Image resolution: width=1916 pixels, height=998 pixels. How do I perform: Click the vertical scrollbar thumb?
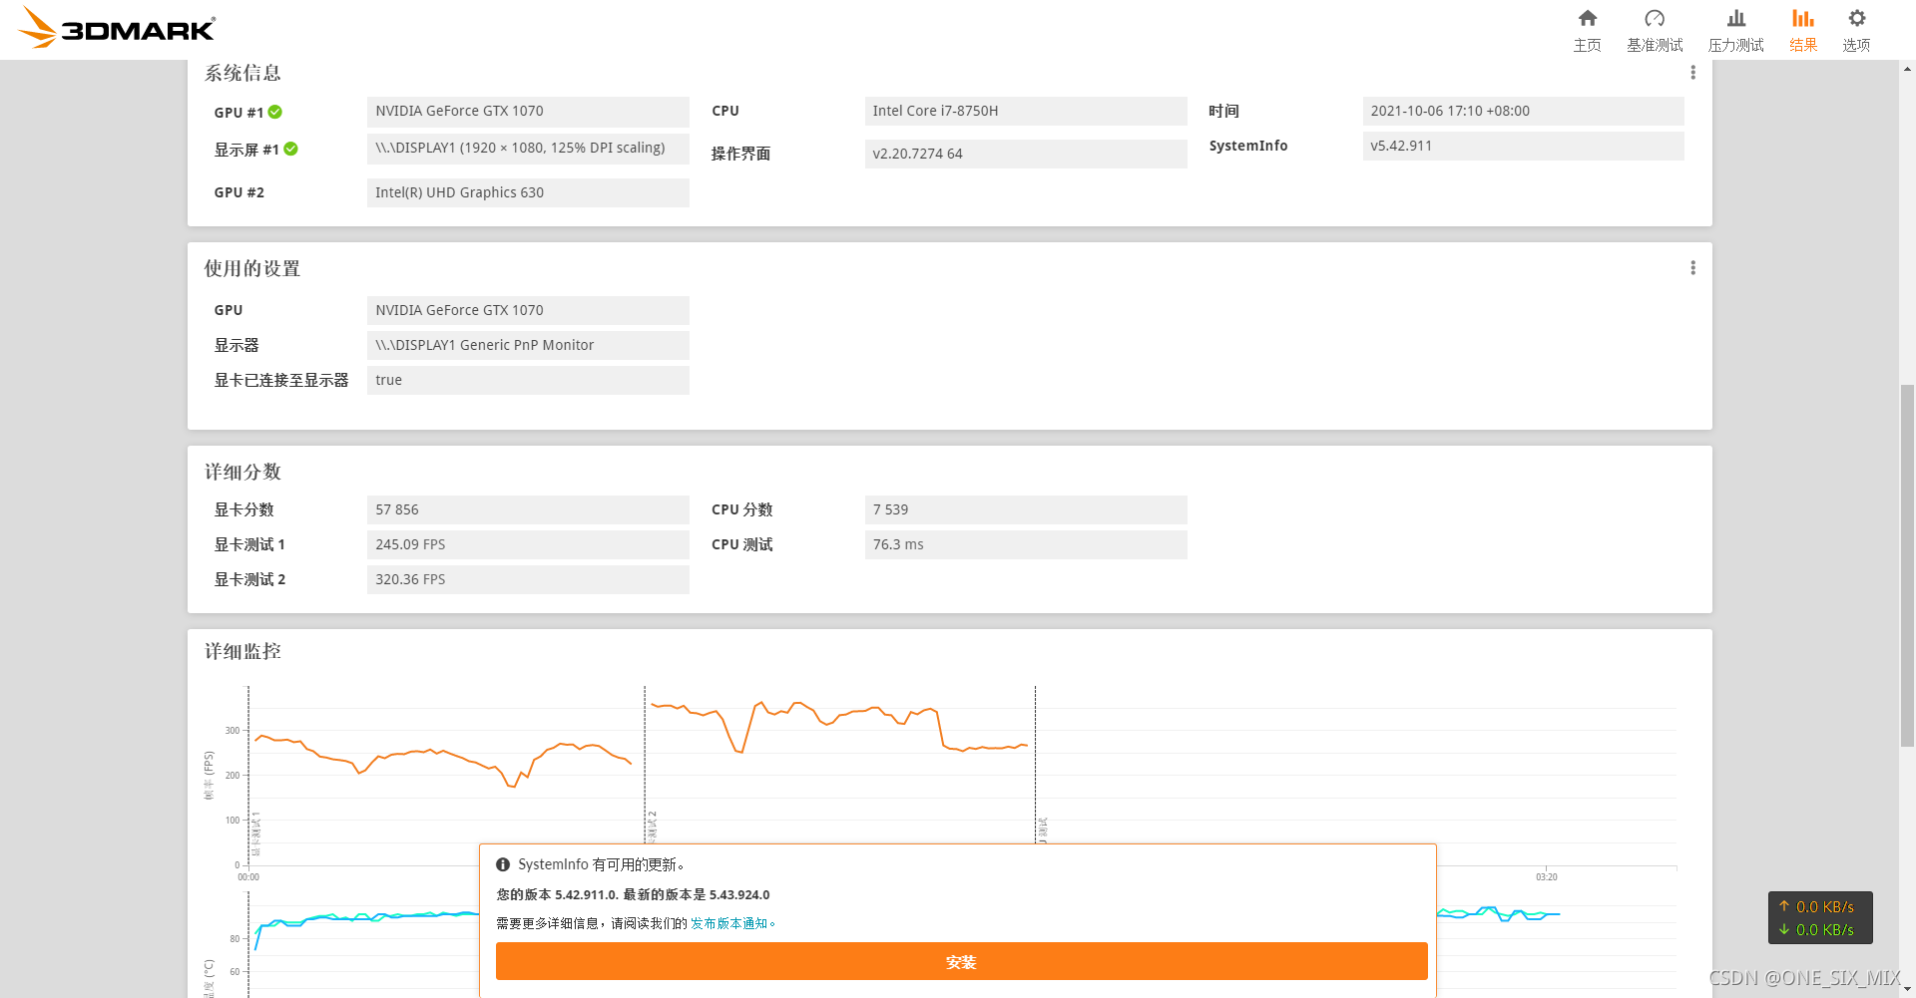point(1907,565)
